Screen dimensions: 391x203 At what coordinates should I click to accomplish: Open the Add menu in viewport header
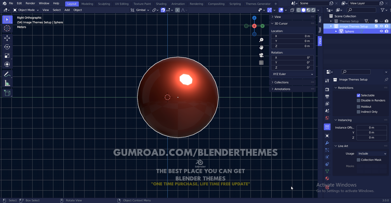click(67, 10)
